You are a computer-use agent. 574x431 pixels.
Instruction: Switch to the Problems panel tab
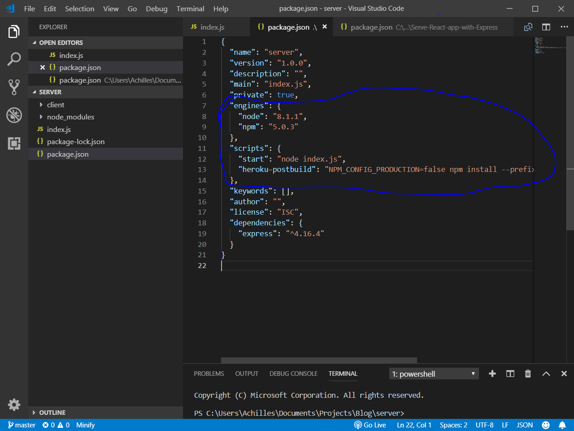[209, 374]
